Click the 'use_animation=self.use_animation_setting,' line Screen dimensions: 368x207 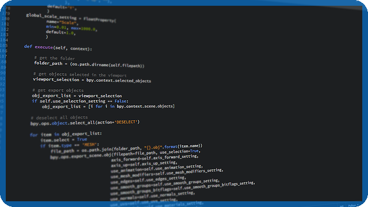click(157, 168)
